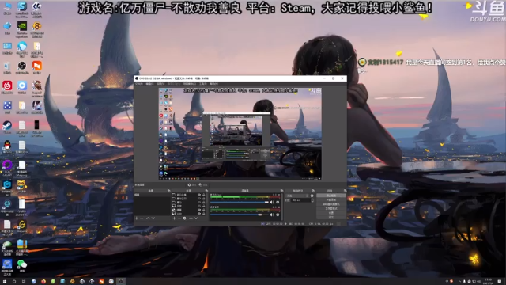Click the 开始录制 Start Recording button
506x285 pixels.
pos(330,200)
